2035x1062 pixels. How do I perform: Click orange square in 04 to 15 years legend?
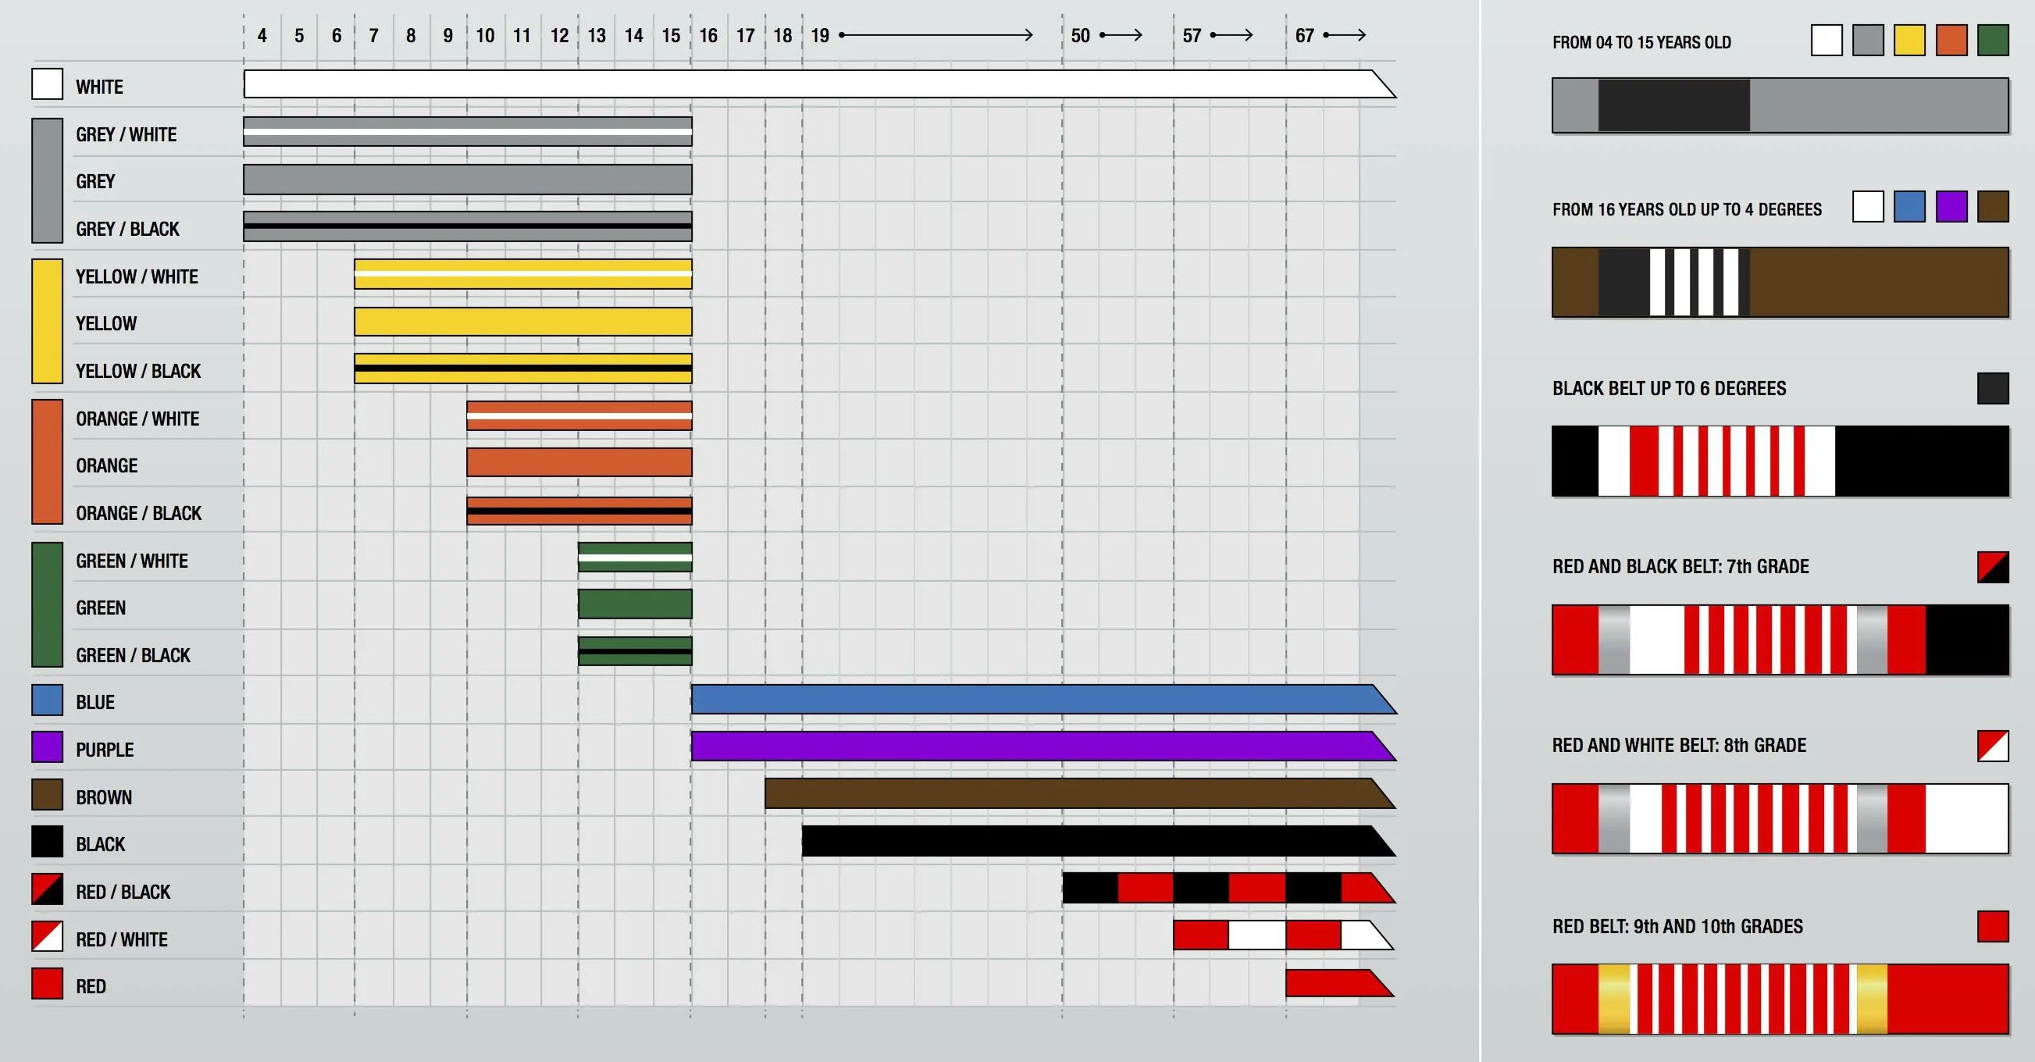pos(1952,41)
